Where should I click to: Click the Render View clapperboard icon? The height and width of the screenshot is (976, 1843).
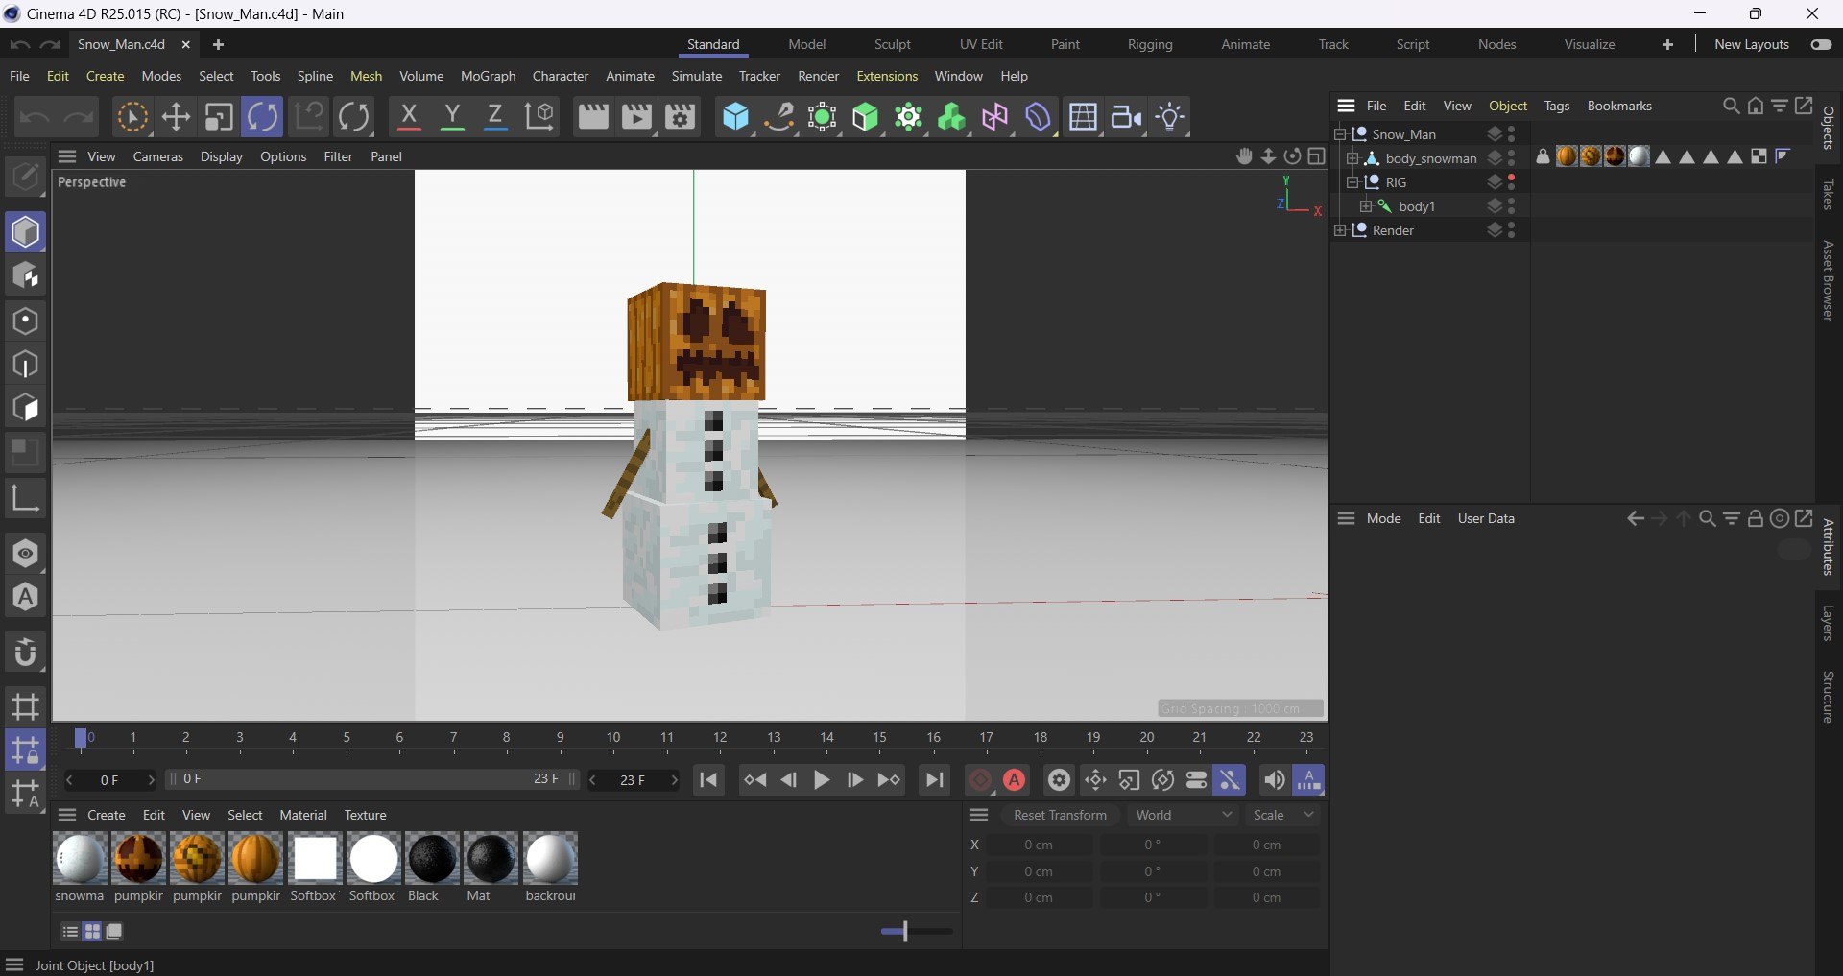[593, 117]
